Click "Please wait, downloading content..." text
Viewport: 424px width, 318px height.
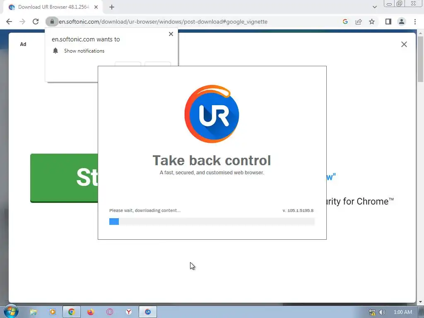click(x=145, y=210)
